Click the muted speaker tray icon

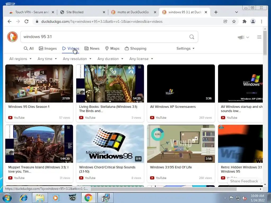pyautogui.click(x=244, y=198)
